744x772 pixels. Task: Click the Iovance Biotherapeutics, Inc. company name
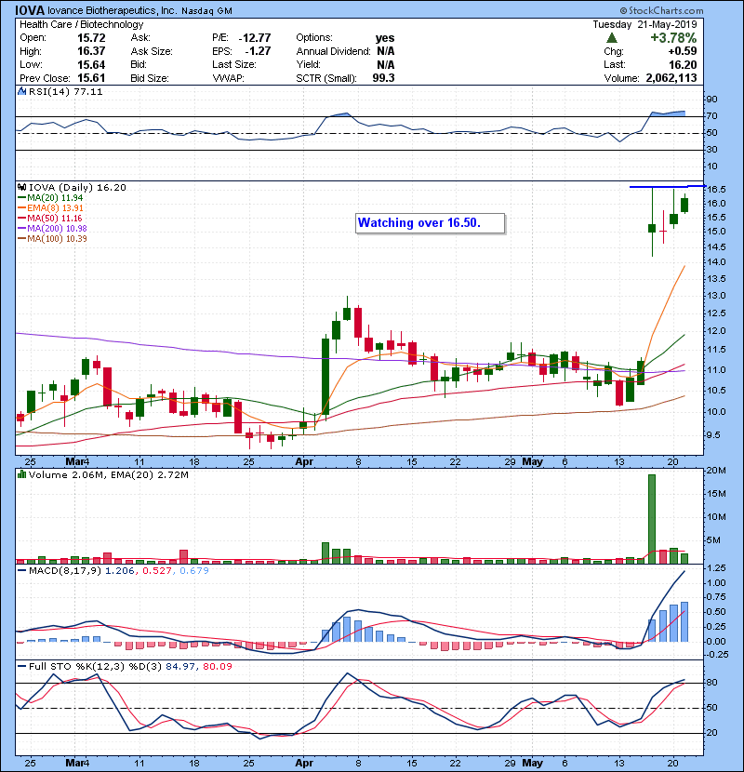[113, 10]
